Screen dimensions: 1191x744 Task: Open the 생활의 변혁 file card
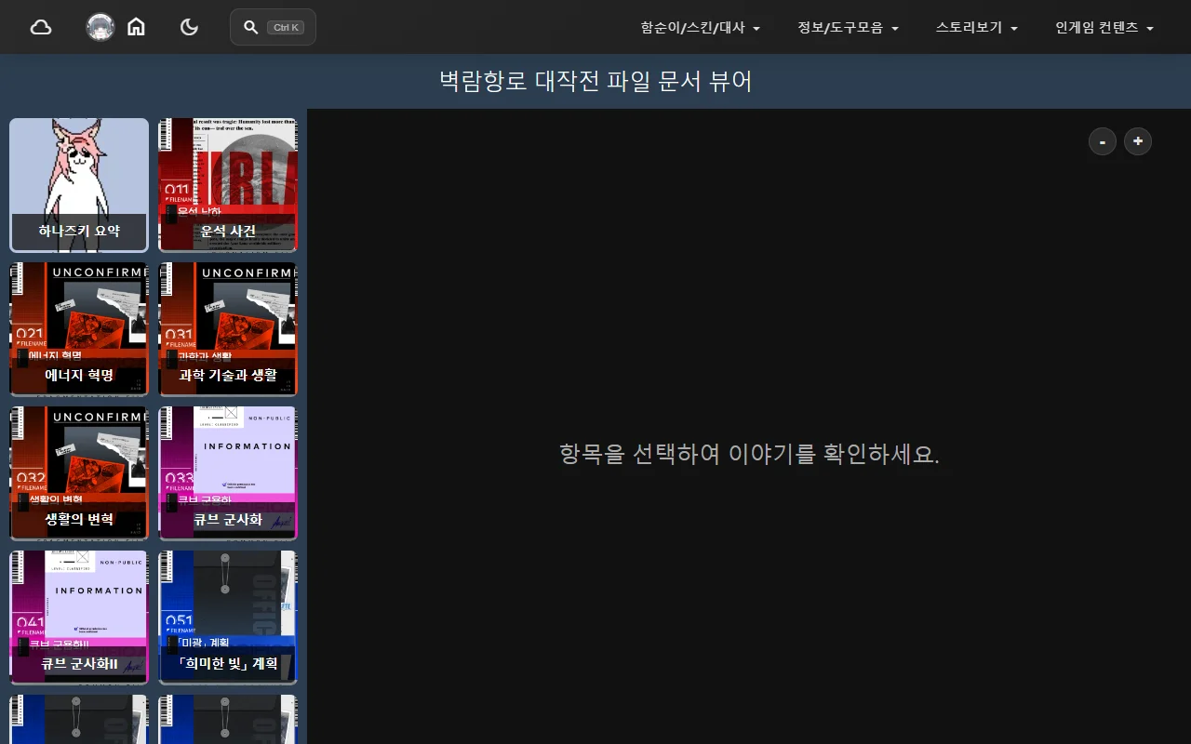[79, 473]
